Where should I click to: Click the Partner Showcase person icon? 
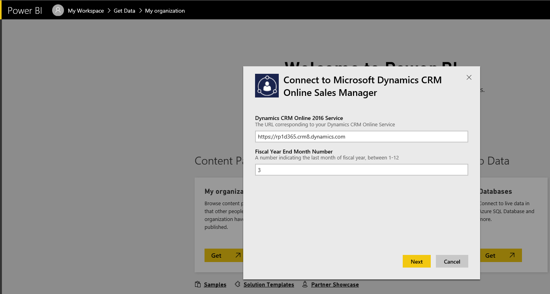[x=305, y=284]
